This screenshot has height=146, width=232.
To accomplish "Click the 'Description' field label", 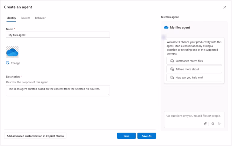I will (x=13, y=77).
